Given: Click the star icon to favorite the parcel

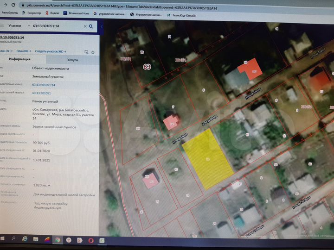Looking at the screenshot, I should coord(93,52).
